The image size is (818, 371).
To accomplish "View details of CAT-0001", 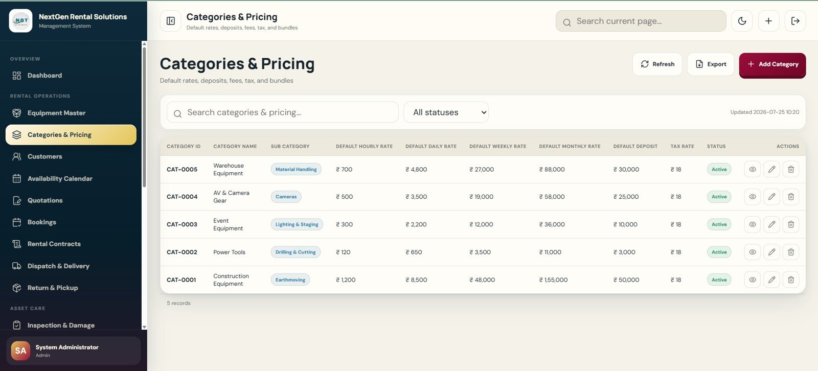I will (x=753, y=280).
